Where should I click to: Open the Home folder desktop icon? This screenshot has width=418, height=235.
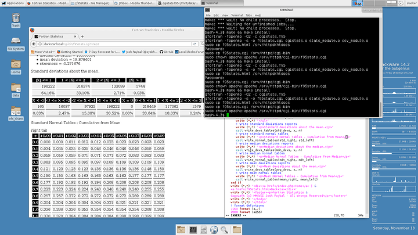click(x=16, y=67)
